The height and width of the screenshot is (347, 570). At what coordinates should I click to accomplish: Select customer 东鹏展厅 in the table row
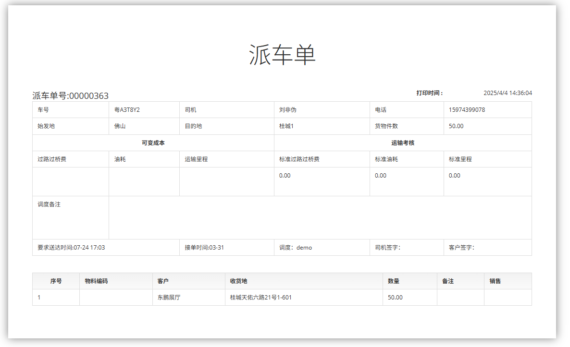(x=169, y=298)
